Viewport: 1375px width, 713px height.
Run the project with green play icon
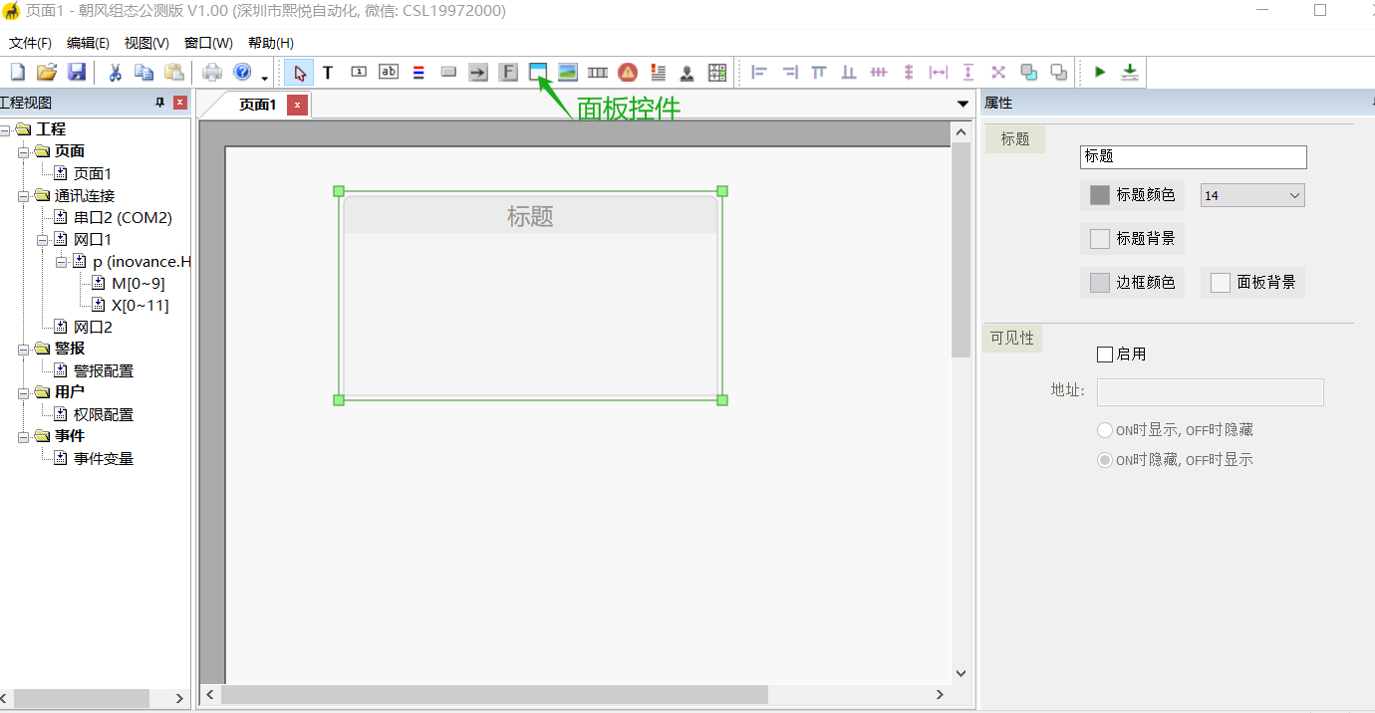click(1100, 72)
